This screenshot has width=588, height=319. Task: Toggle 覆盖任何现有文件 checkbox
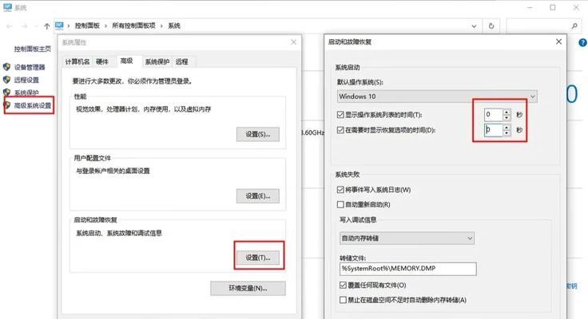[343, 285]
